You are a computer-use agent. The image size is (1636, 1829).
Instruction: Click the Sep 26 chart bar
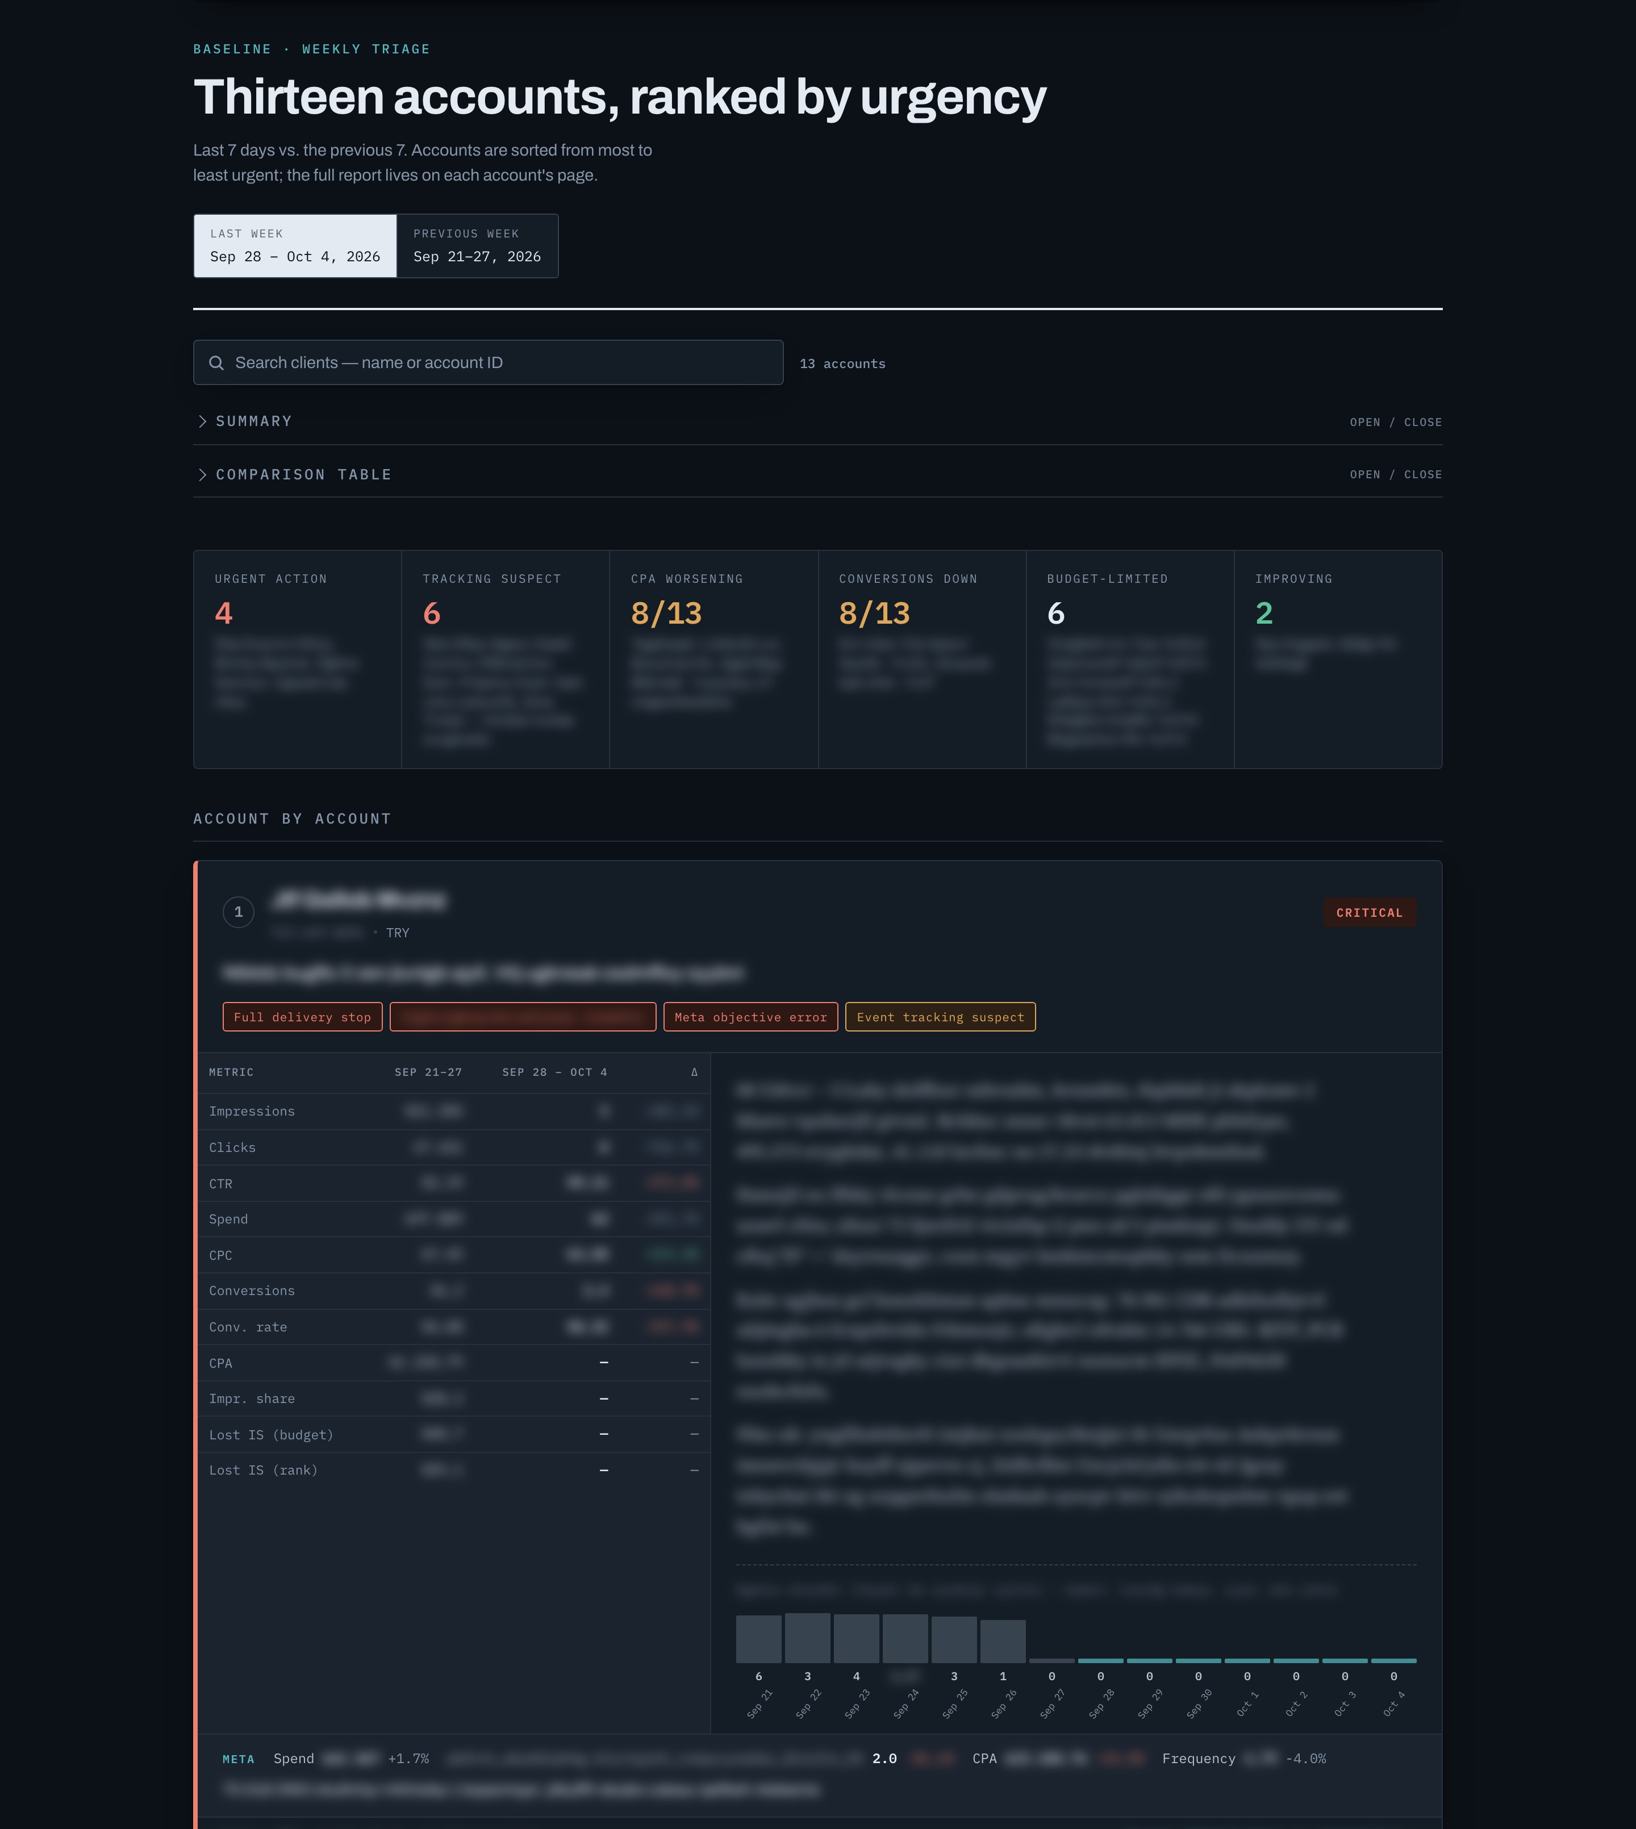[1003, 1641]
